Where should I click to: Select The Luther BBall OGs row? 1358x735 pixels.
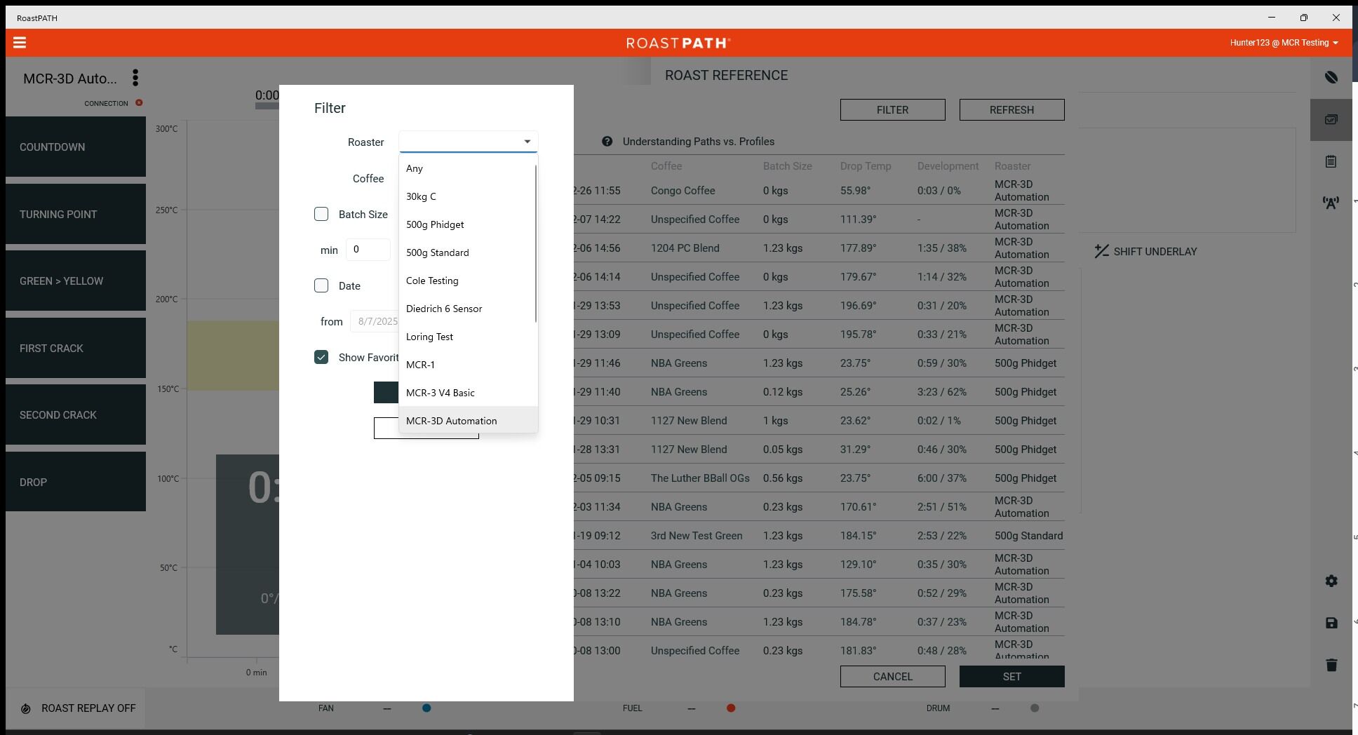[x=819, y=478]
